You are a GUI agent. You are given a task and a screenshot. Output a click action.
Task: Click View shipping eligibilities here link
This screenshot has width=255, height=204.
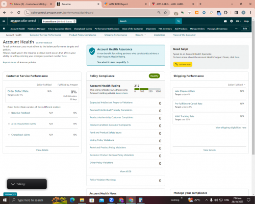pyautogui.click(x=231, y=127)
